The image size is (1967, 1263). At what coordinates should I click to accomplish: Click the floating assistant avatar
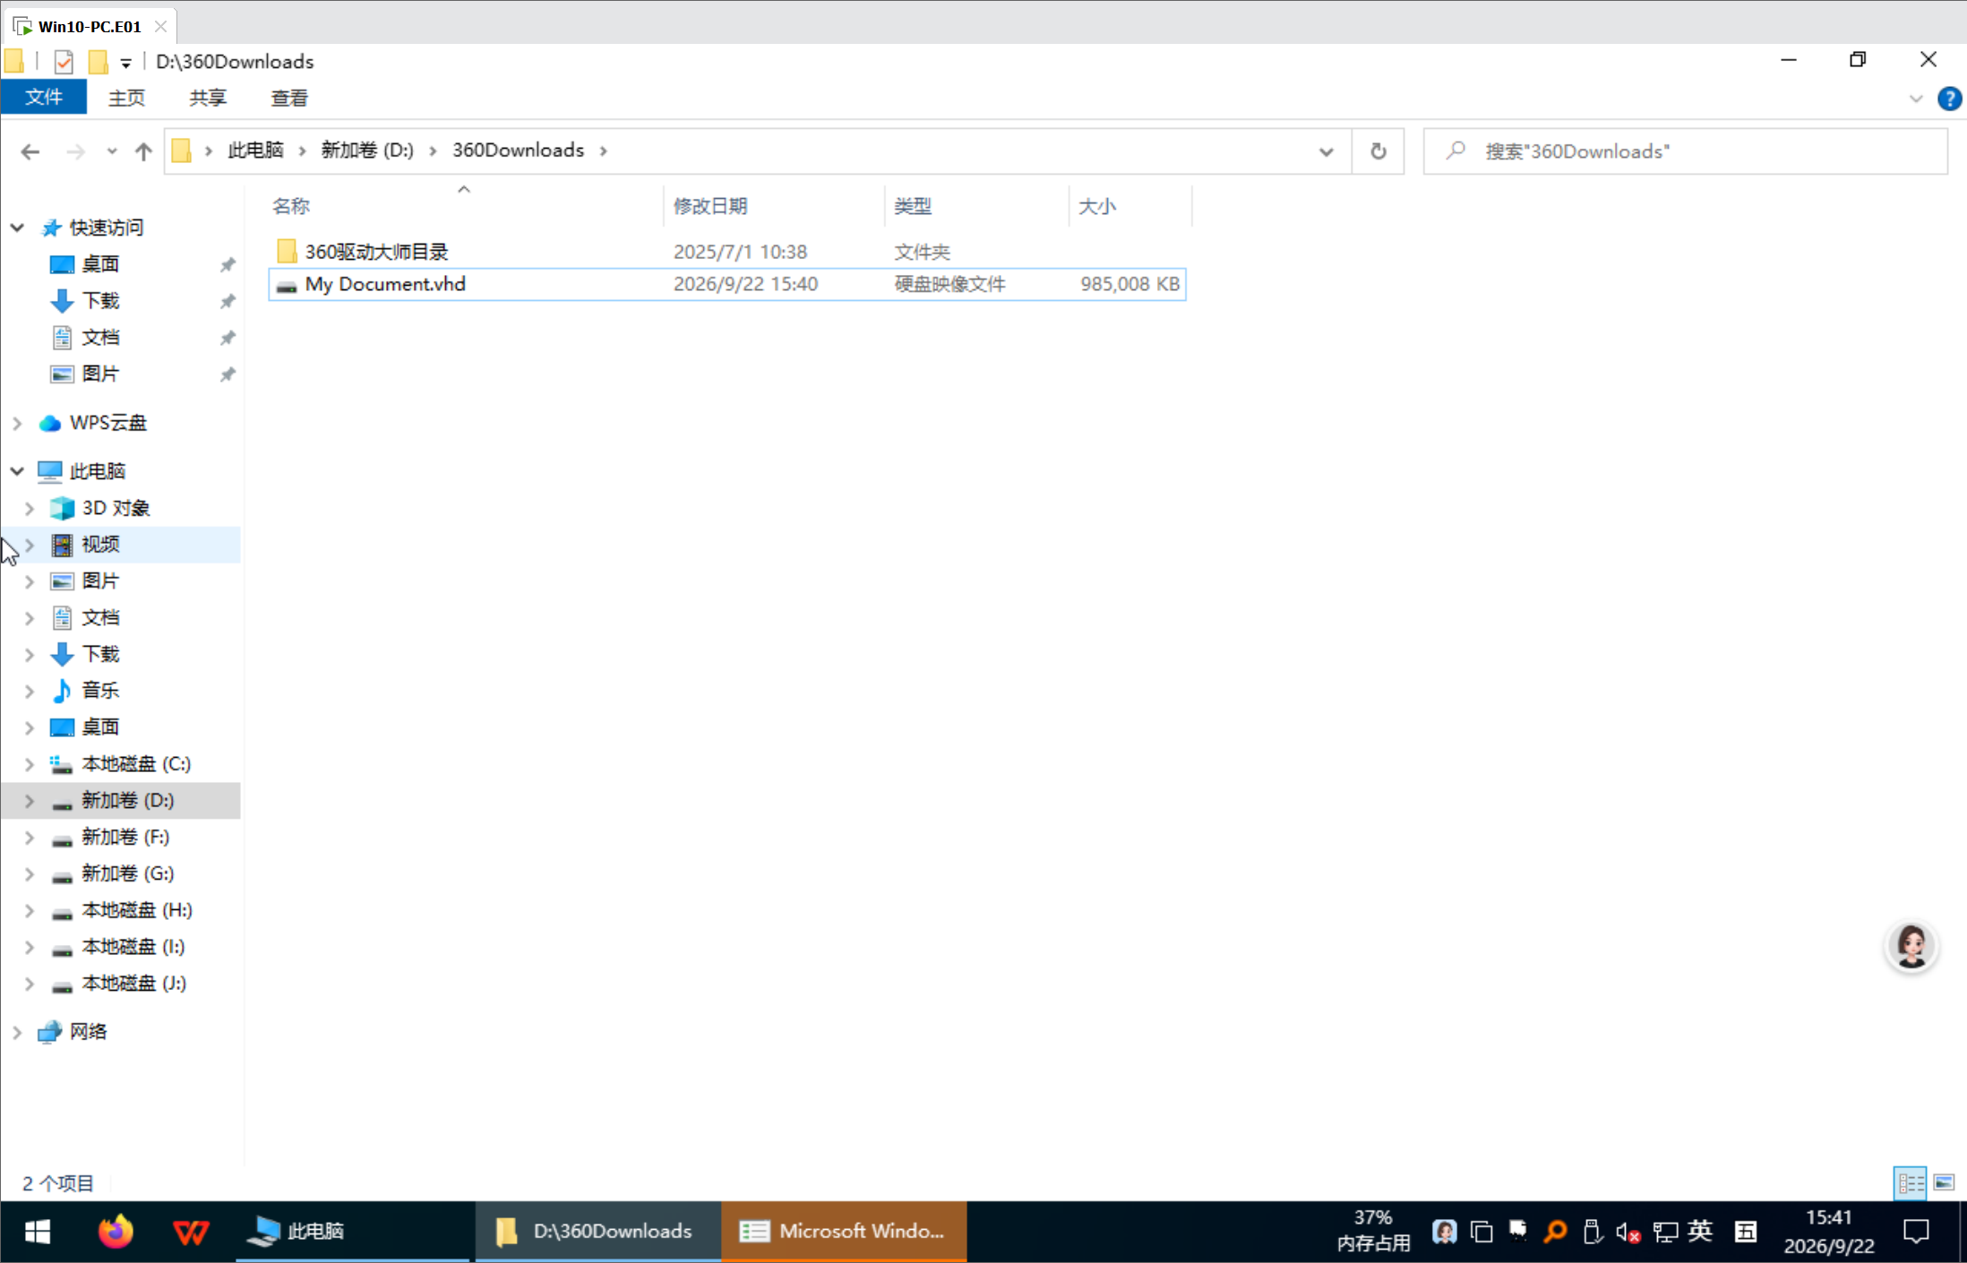click(x=1911, y=946)
